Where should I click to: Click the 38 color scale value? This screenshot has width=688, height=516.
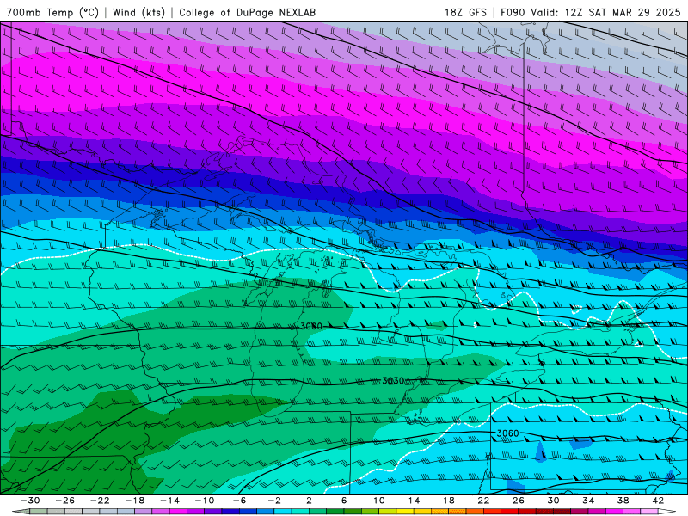[623, 501]
